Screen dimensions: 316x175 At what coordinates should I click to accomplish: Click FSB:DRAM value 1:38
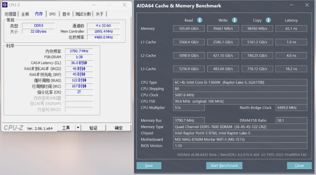click(79, 57)
